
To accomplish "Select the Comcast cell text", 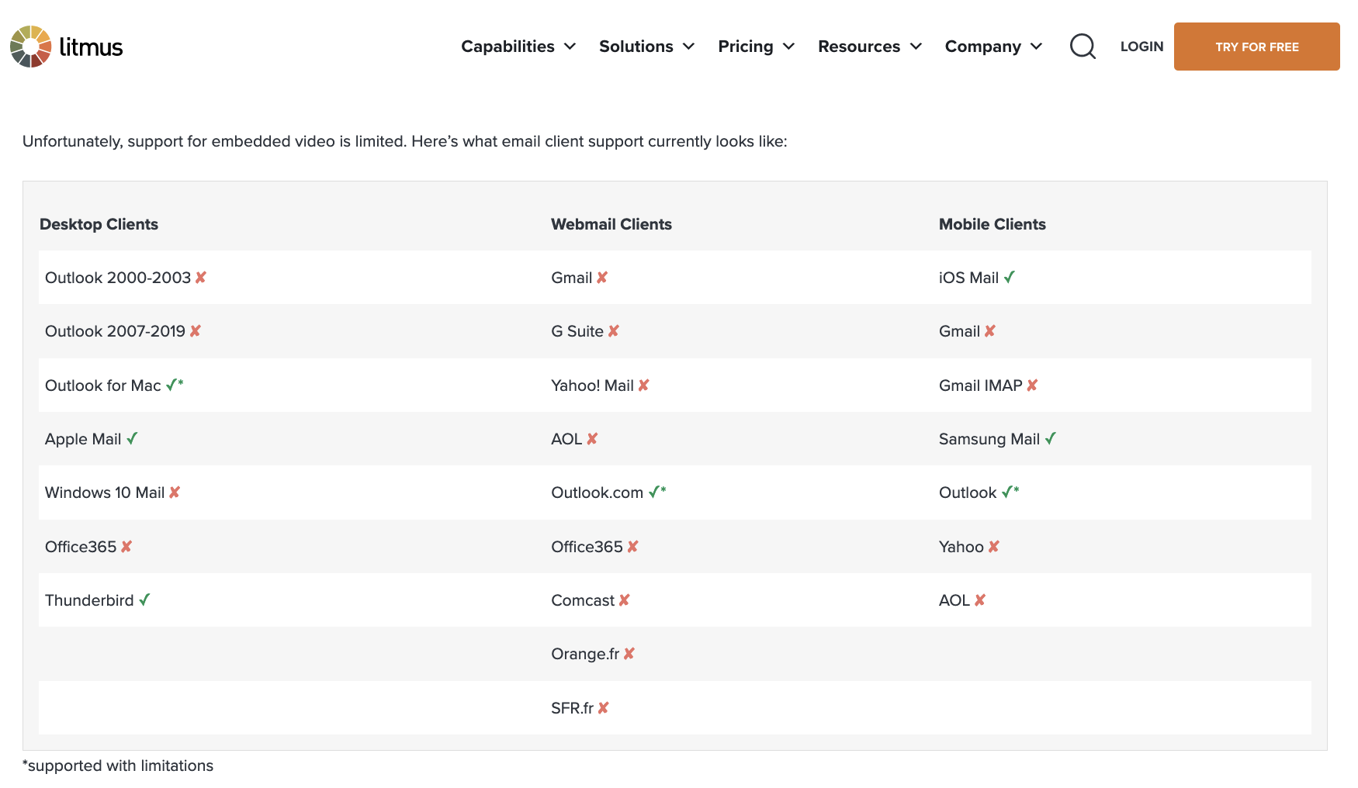I will coord(583,600).
